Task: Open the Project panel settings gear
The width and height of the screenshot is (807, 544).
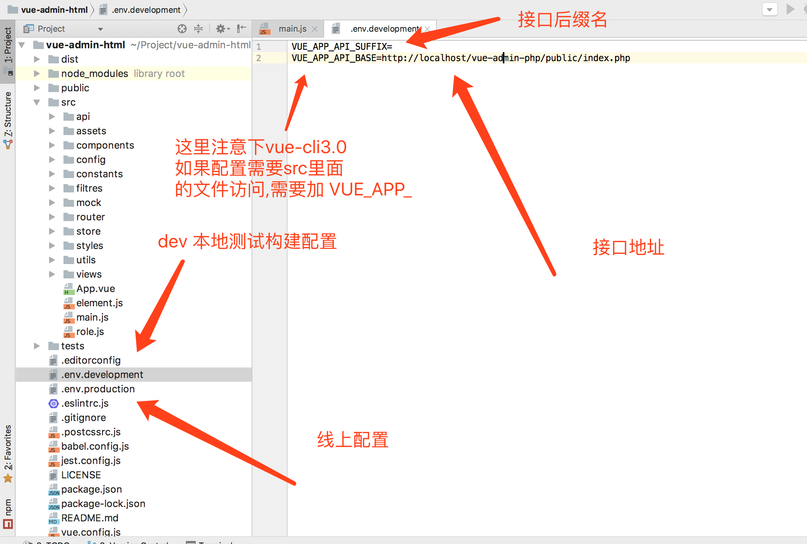Action: coord(222,29)
